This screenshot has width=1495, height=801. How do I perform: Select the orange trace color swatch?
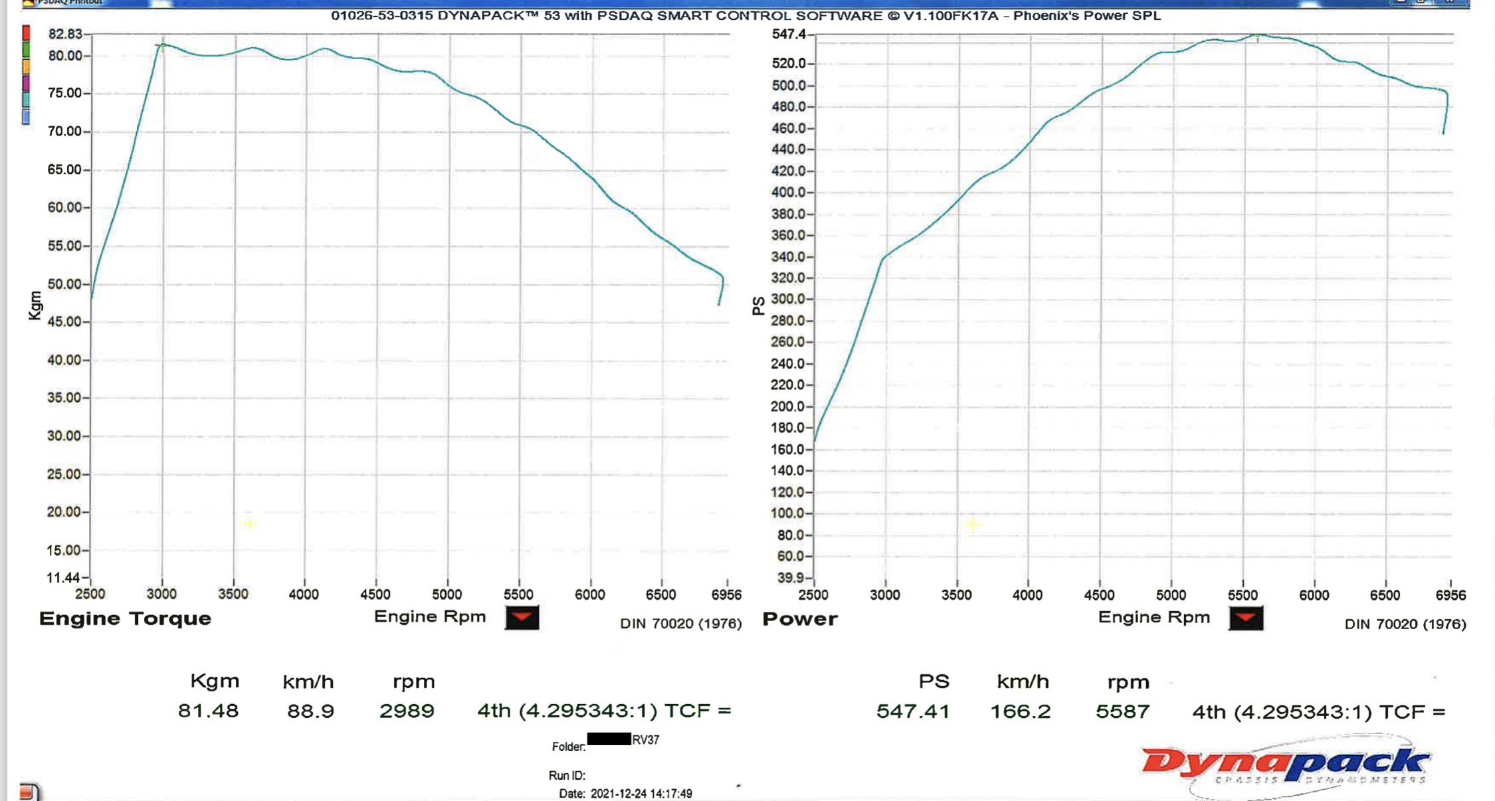(26, 66)
